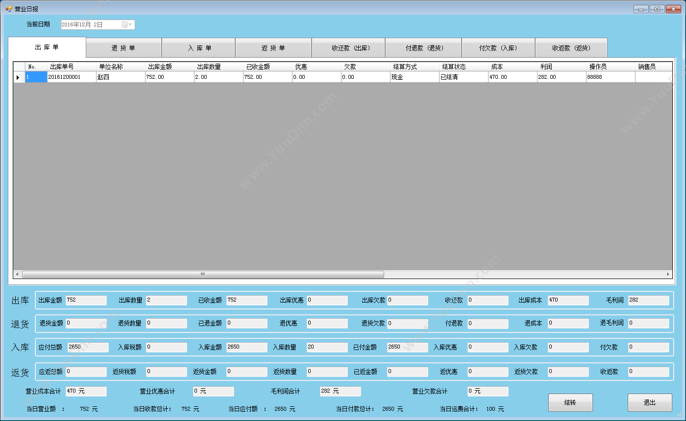Click the 毛利润 field showing 282
This screenshot has height=421, width=686.
coord(648,300)
